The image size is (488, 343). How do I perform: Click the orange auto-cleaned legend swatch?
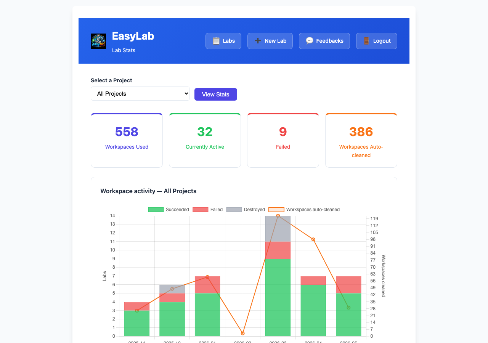276,210
